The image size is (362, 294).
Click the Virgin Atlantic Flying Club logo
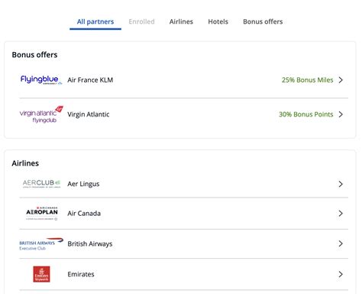pyautogui.click(x=41, y=114)
